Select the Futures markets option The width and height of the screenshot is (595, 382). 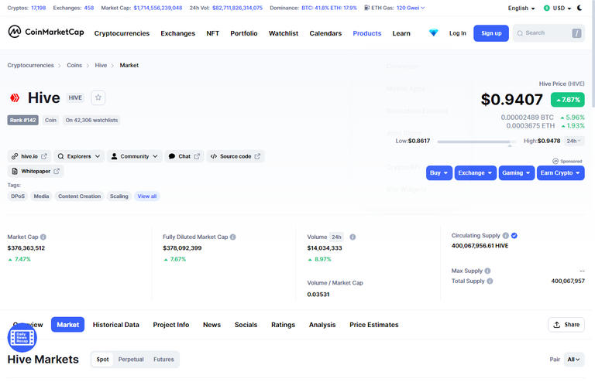click(x=163, y=360)
